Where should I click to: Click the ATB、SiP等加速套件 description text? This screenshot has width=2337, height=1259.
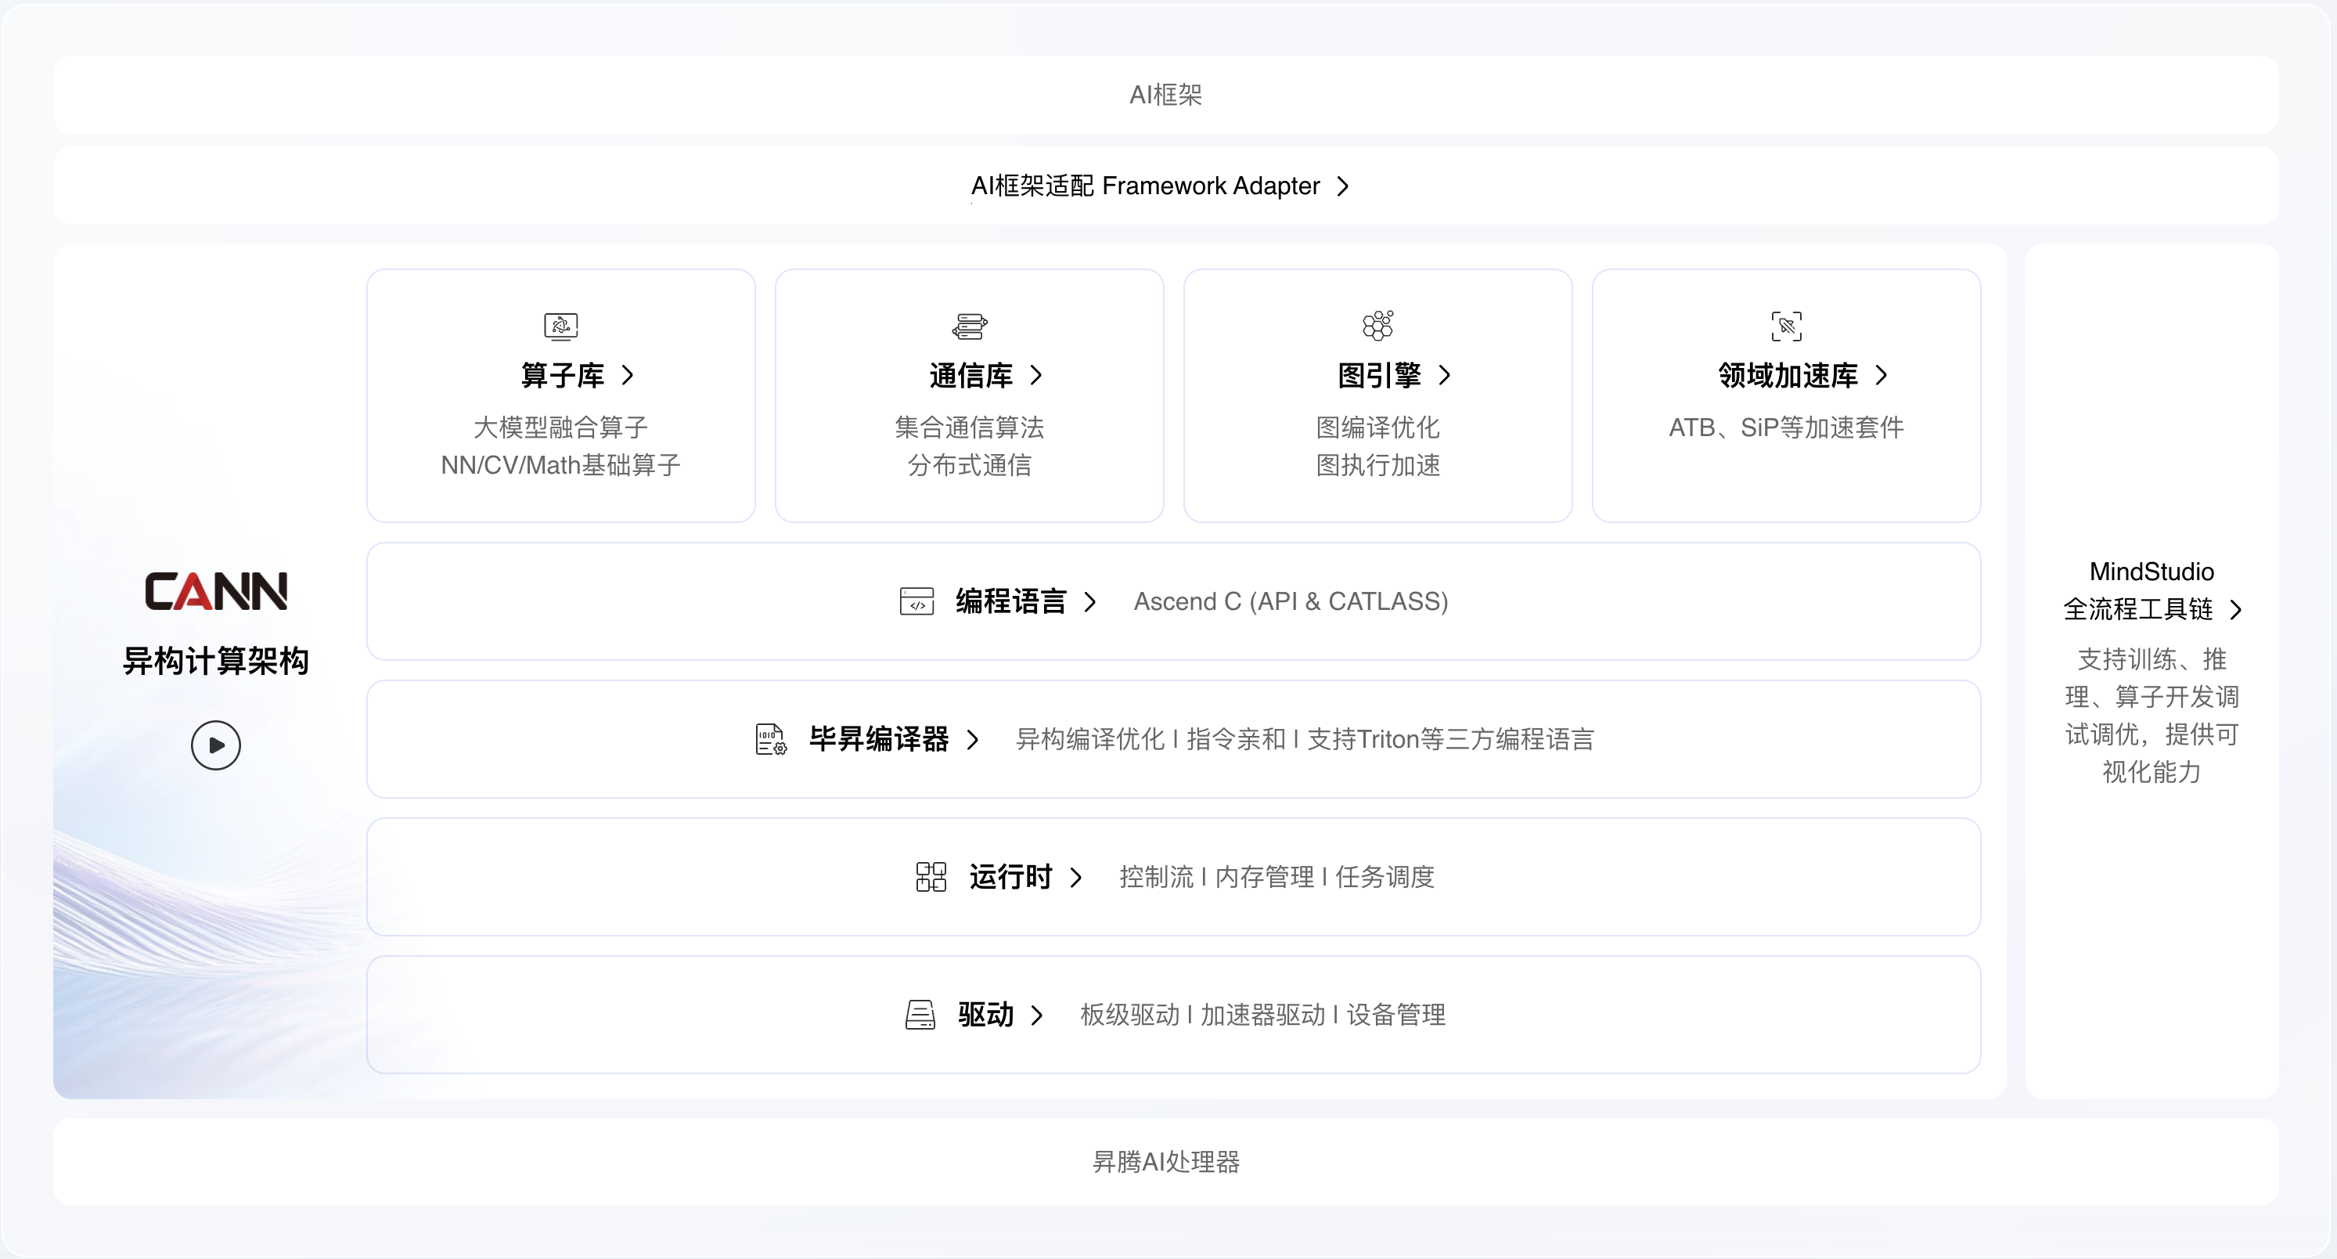[1785, 427]
